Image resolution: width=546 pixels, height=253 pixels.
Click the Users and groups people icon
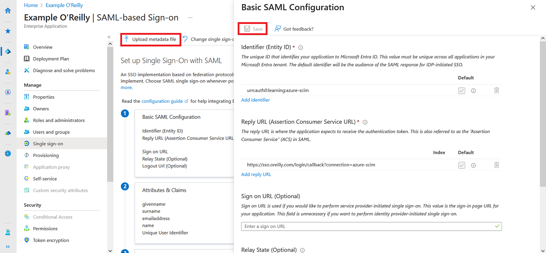27,132
